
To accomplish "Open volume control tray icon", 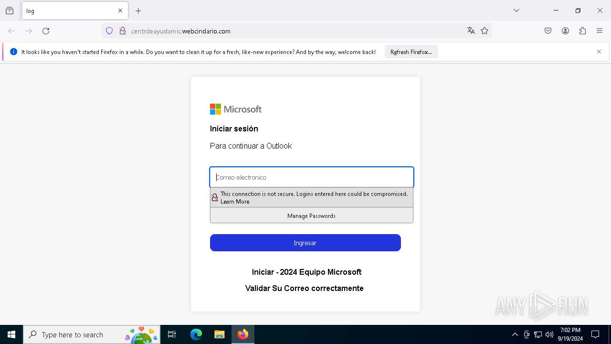I will [x=549, y=334].
